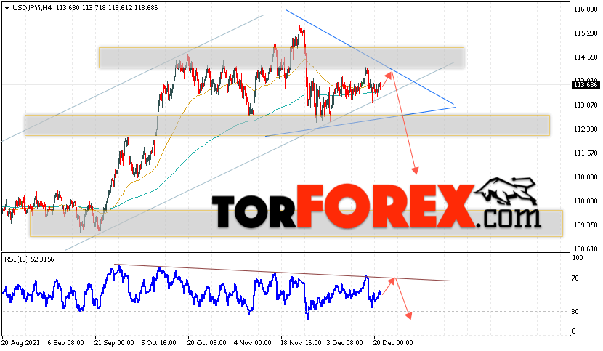
Task: Click the 113.070 price axis label
Action: click(x=586, y=105)
